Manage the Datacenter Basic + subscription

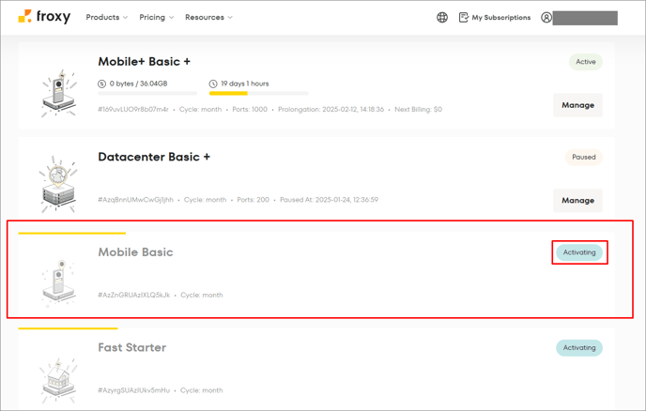[x=577, y=200]
